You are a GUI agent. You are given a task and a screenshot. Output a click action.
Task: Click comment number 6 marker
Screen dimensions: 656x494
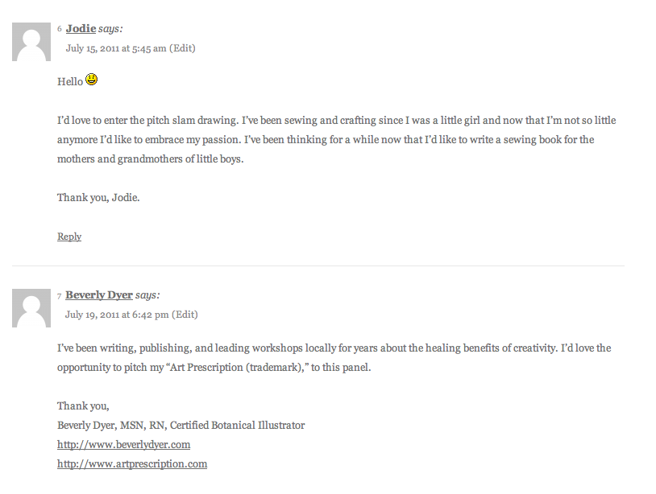point(60,29)
